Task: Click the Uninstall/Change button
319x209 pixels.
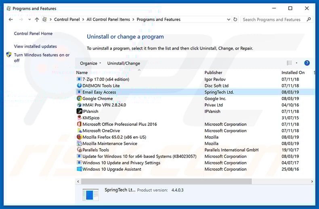Action: (124, 63)
